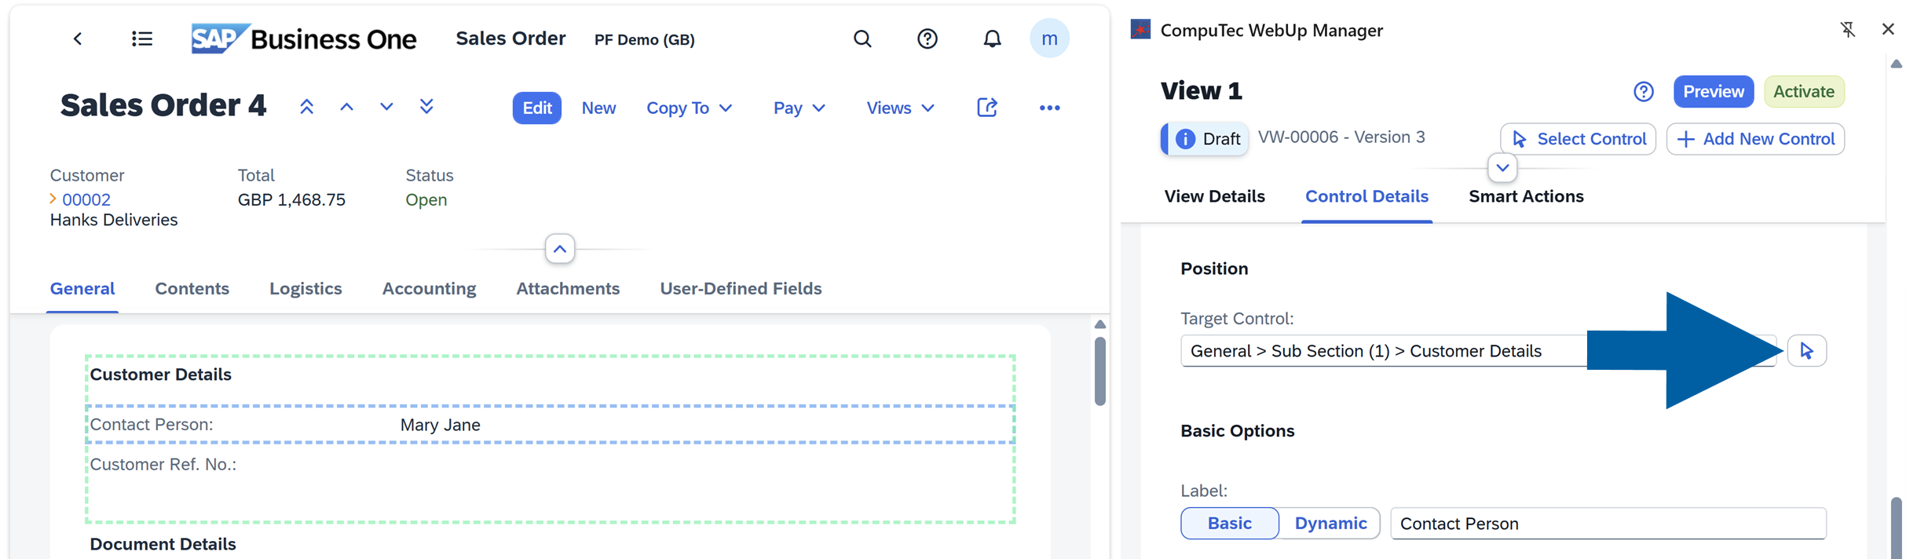Viewport: 1917px width, 559px height.
Task: Click the SAP Business One logo
Action: pos(304,38)
